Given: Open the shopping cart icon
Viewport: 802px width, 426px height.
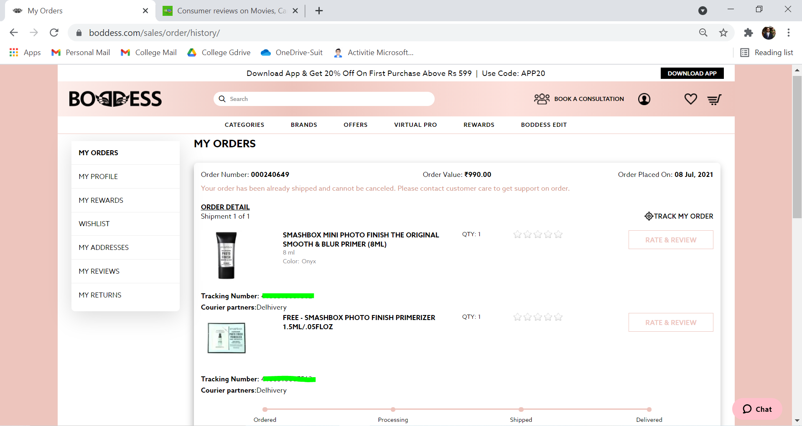Looking at the screenshot, I should point(714,99).
